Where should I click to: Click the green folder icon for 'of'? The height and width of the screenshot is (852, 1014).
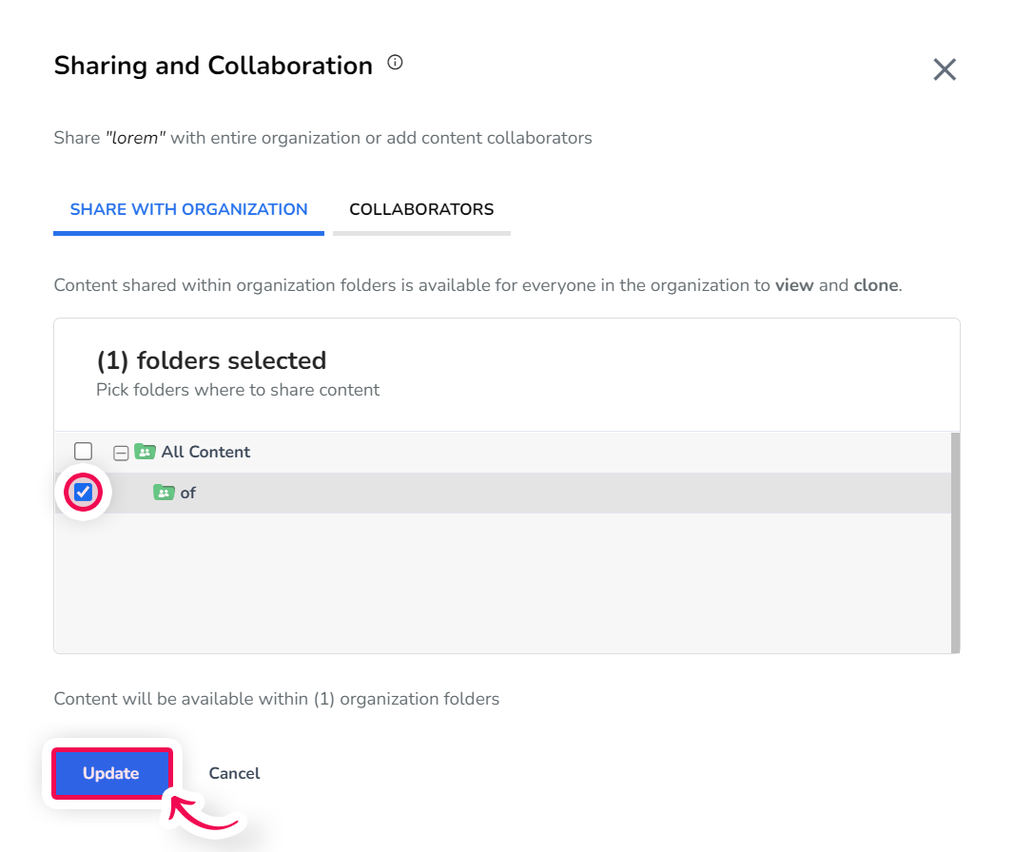coord(164,493)
